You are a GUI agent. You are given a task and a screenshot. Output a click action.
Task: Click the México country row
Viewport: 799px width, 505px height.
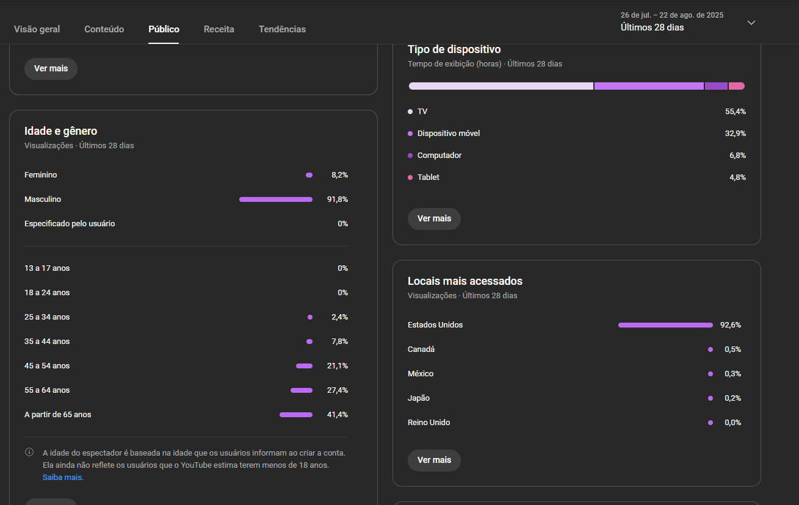click(x=574, y=374)
